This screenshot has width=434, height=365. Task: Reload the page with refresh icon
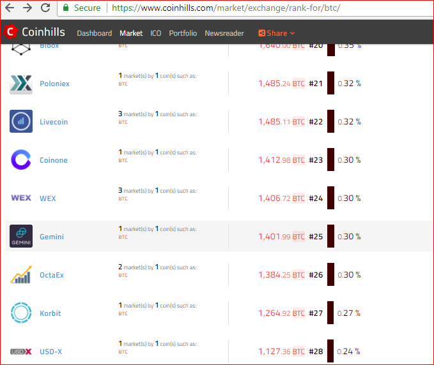(x=45, y=8)
